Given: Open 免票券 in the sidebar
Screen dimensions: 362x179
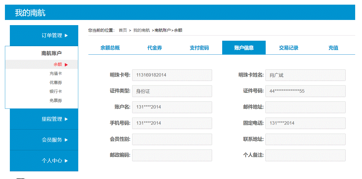Looking at the screenshot, I should coord(56,101).
